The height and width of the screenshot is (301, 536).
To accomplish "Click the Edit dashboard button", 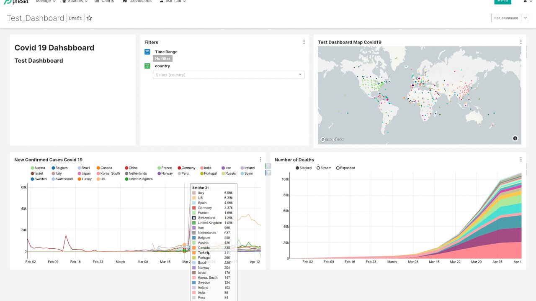I will point(506,18).
